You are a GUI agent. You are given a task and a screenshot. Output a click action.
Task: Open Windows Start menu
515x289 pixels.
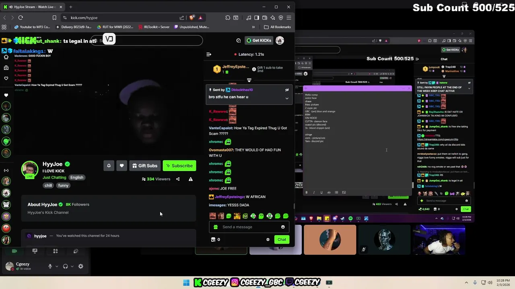pyautogui.click(x=186, y=283)
